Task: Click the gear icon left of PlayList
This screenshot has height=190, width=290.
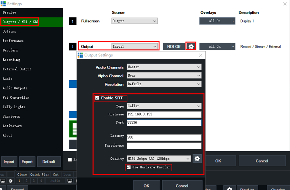Action: point(230,189)
